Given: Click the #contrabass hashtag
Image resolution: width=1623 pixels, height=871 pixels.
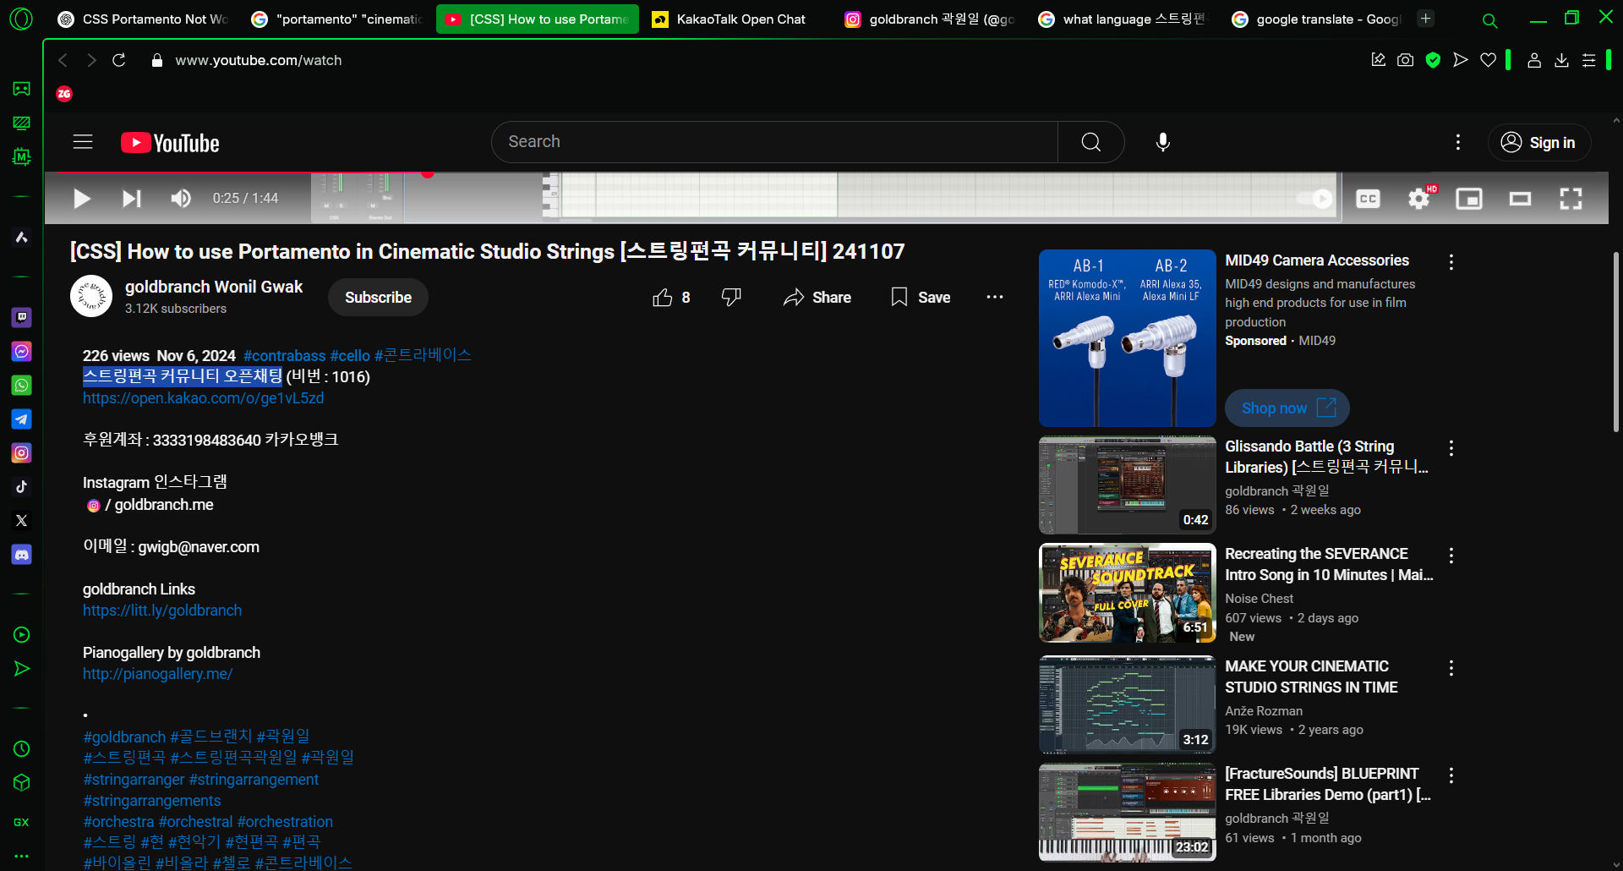Looking at the screenshot, I should (284, 356).
